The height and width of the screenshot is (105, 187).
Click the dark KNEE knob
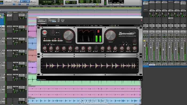[x=96, y=48]
